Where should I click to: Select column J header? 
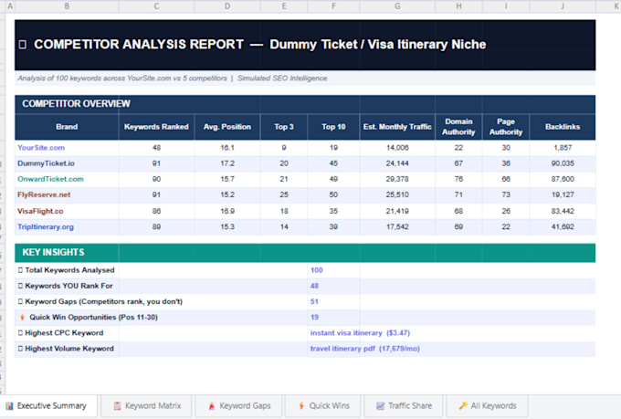click(563, 6)
